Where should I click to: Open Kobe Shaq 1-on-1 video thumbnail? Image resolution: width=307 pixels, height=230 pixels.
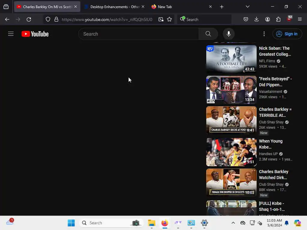click(231, 208)
